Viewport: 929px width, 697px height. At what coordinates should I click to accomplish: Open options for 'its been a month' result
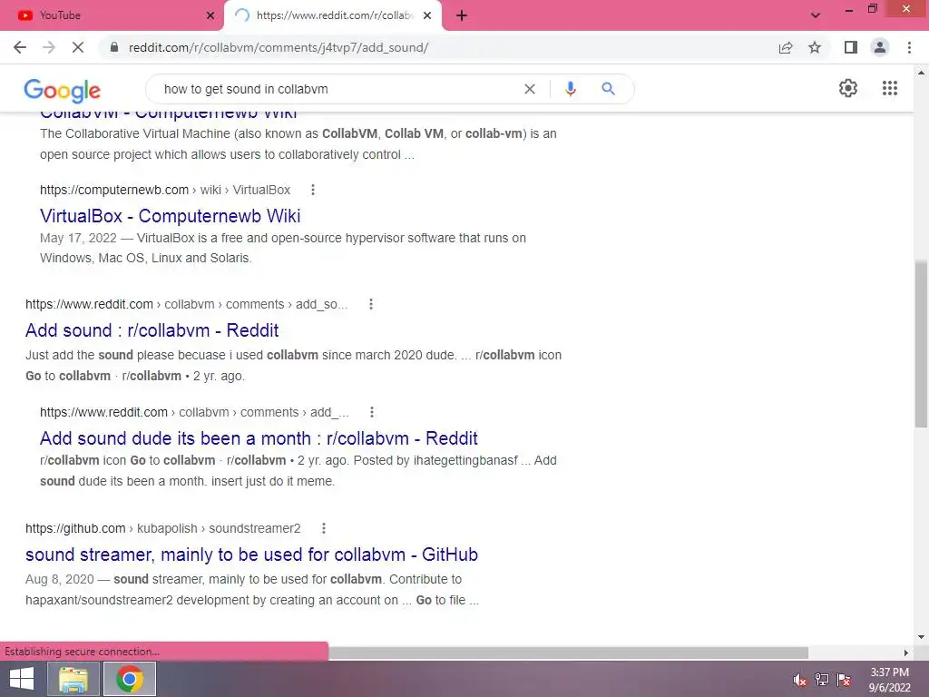(371, 412)
